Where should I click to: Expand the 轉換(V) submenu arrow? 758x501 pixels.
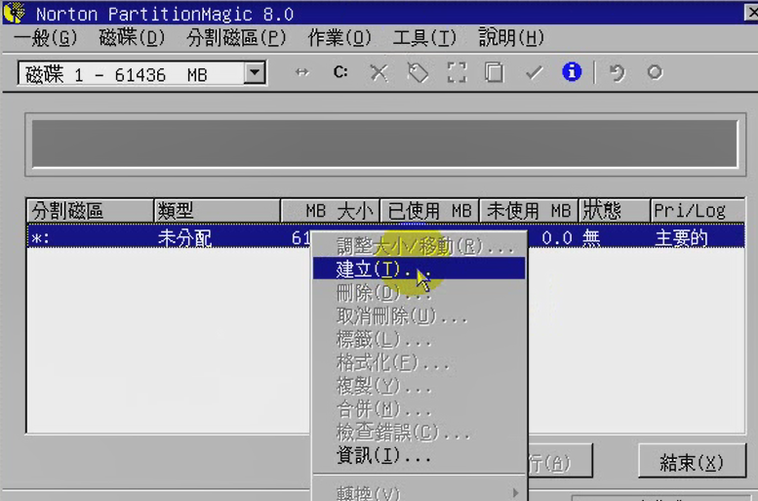coord(515,493)
